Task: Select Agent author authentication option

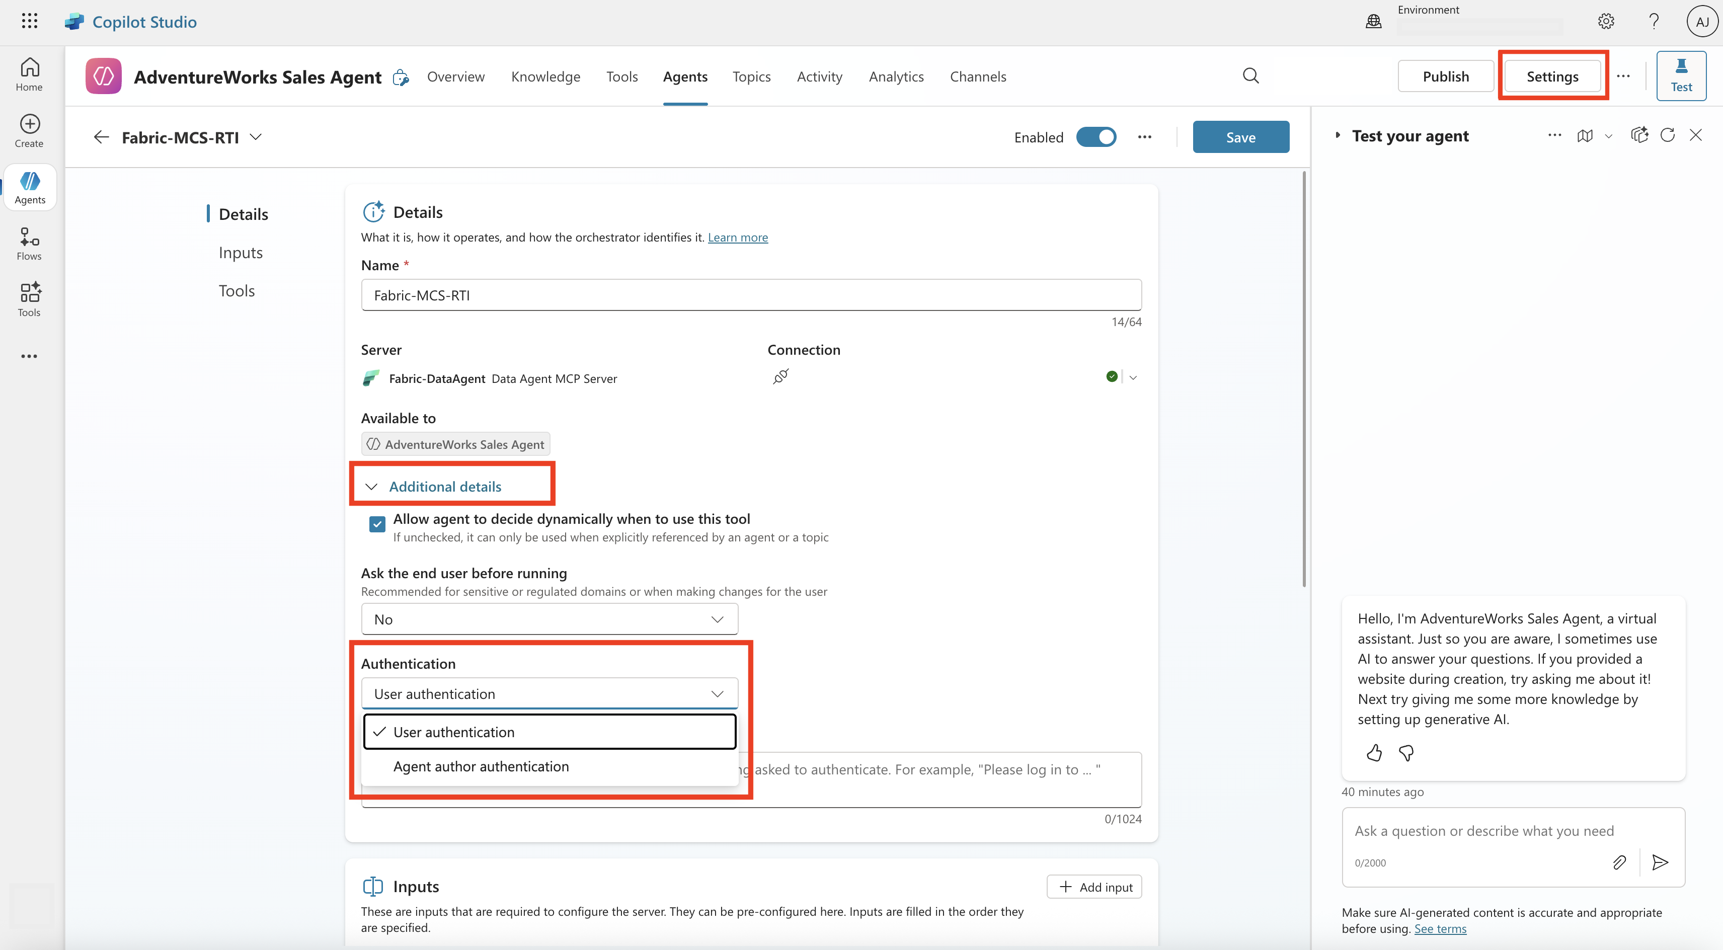Action: (481, 767)
